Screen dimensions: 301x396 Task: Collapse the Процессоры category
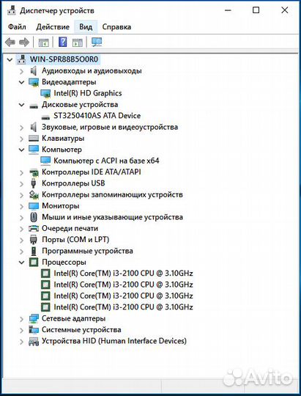pyautogui.click(x=22, y=263)
